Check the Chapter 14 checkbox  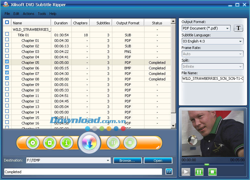(7, 111)
